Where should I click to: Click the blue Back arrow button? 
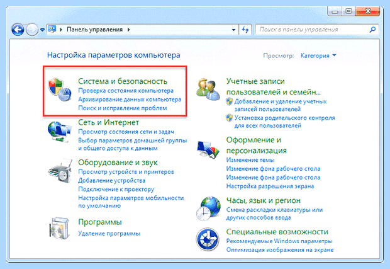tap(18, 30)
